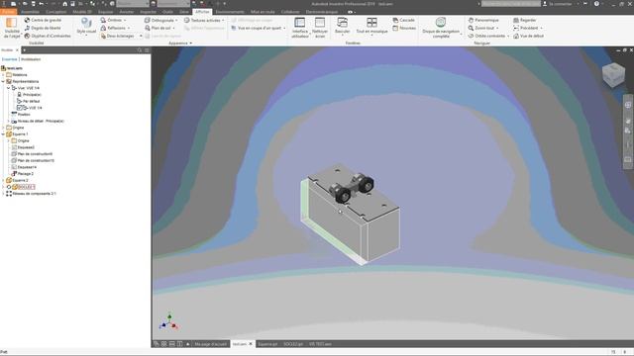Click the Undo arrow in quick access toolbar
Image resolution: width=634 pixels, height=356 pixels.
(x=41, y=4)
